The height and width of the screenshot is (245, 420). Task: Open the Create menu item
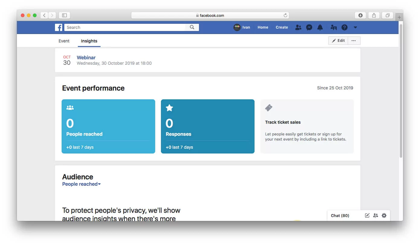[x=281, y=27]
